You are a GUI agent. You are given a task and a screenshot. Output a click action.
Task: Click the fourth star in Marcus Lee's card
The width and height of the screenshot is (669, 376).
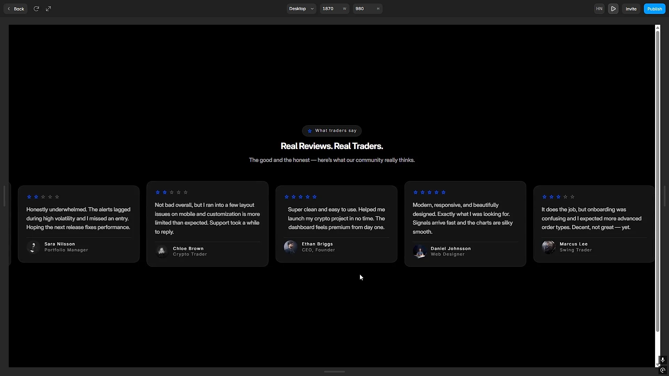566,197
